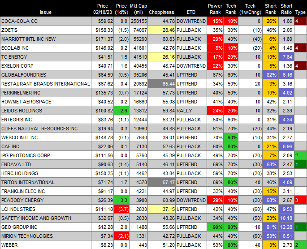Click GEO Group's green 90% power rank

(x=215, y=228)
